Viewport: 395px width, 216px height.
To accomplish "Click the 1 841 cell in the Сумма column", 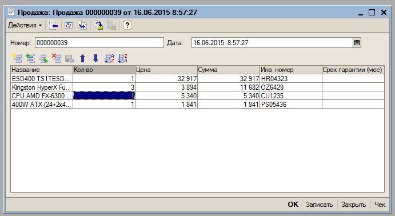I will point(229,104).
